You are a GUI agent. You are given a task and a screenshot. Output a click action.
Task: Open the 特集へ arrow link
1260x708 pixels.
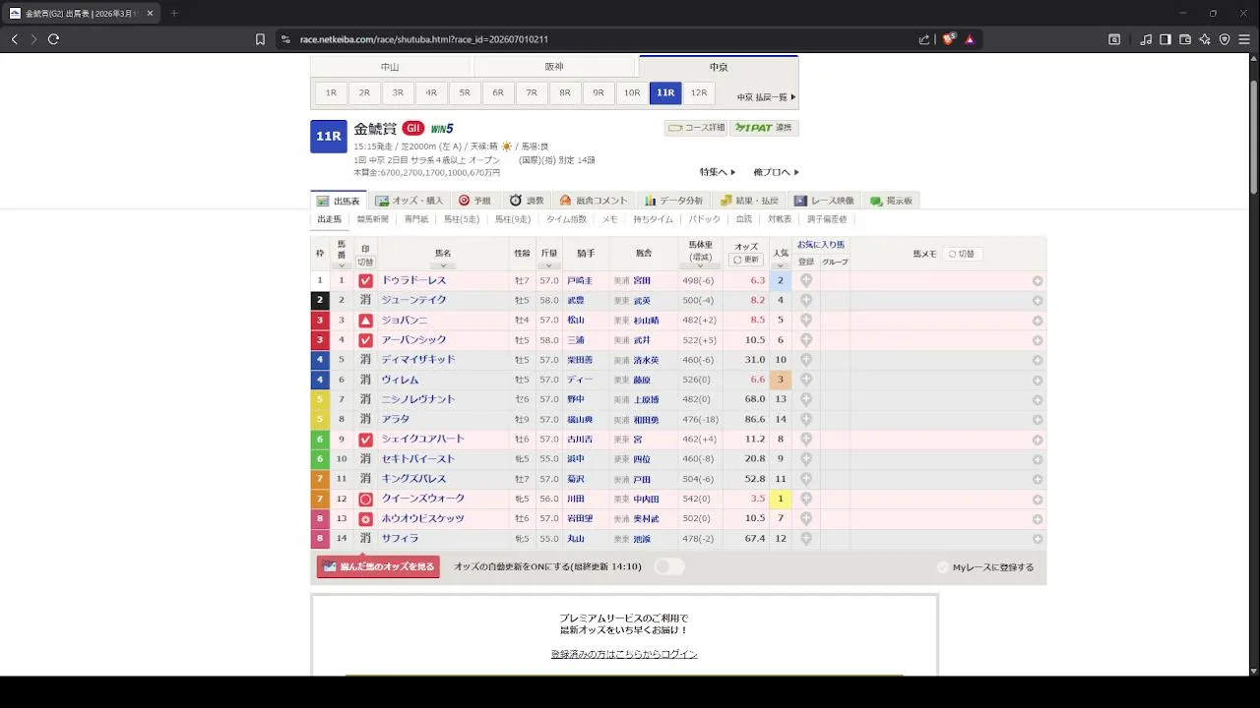point(718,172)
